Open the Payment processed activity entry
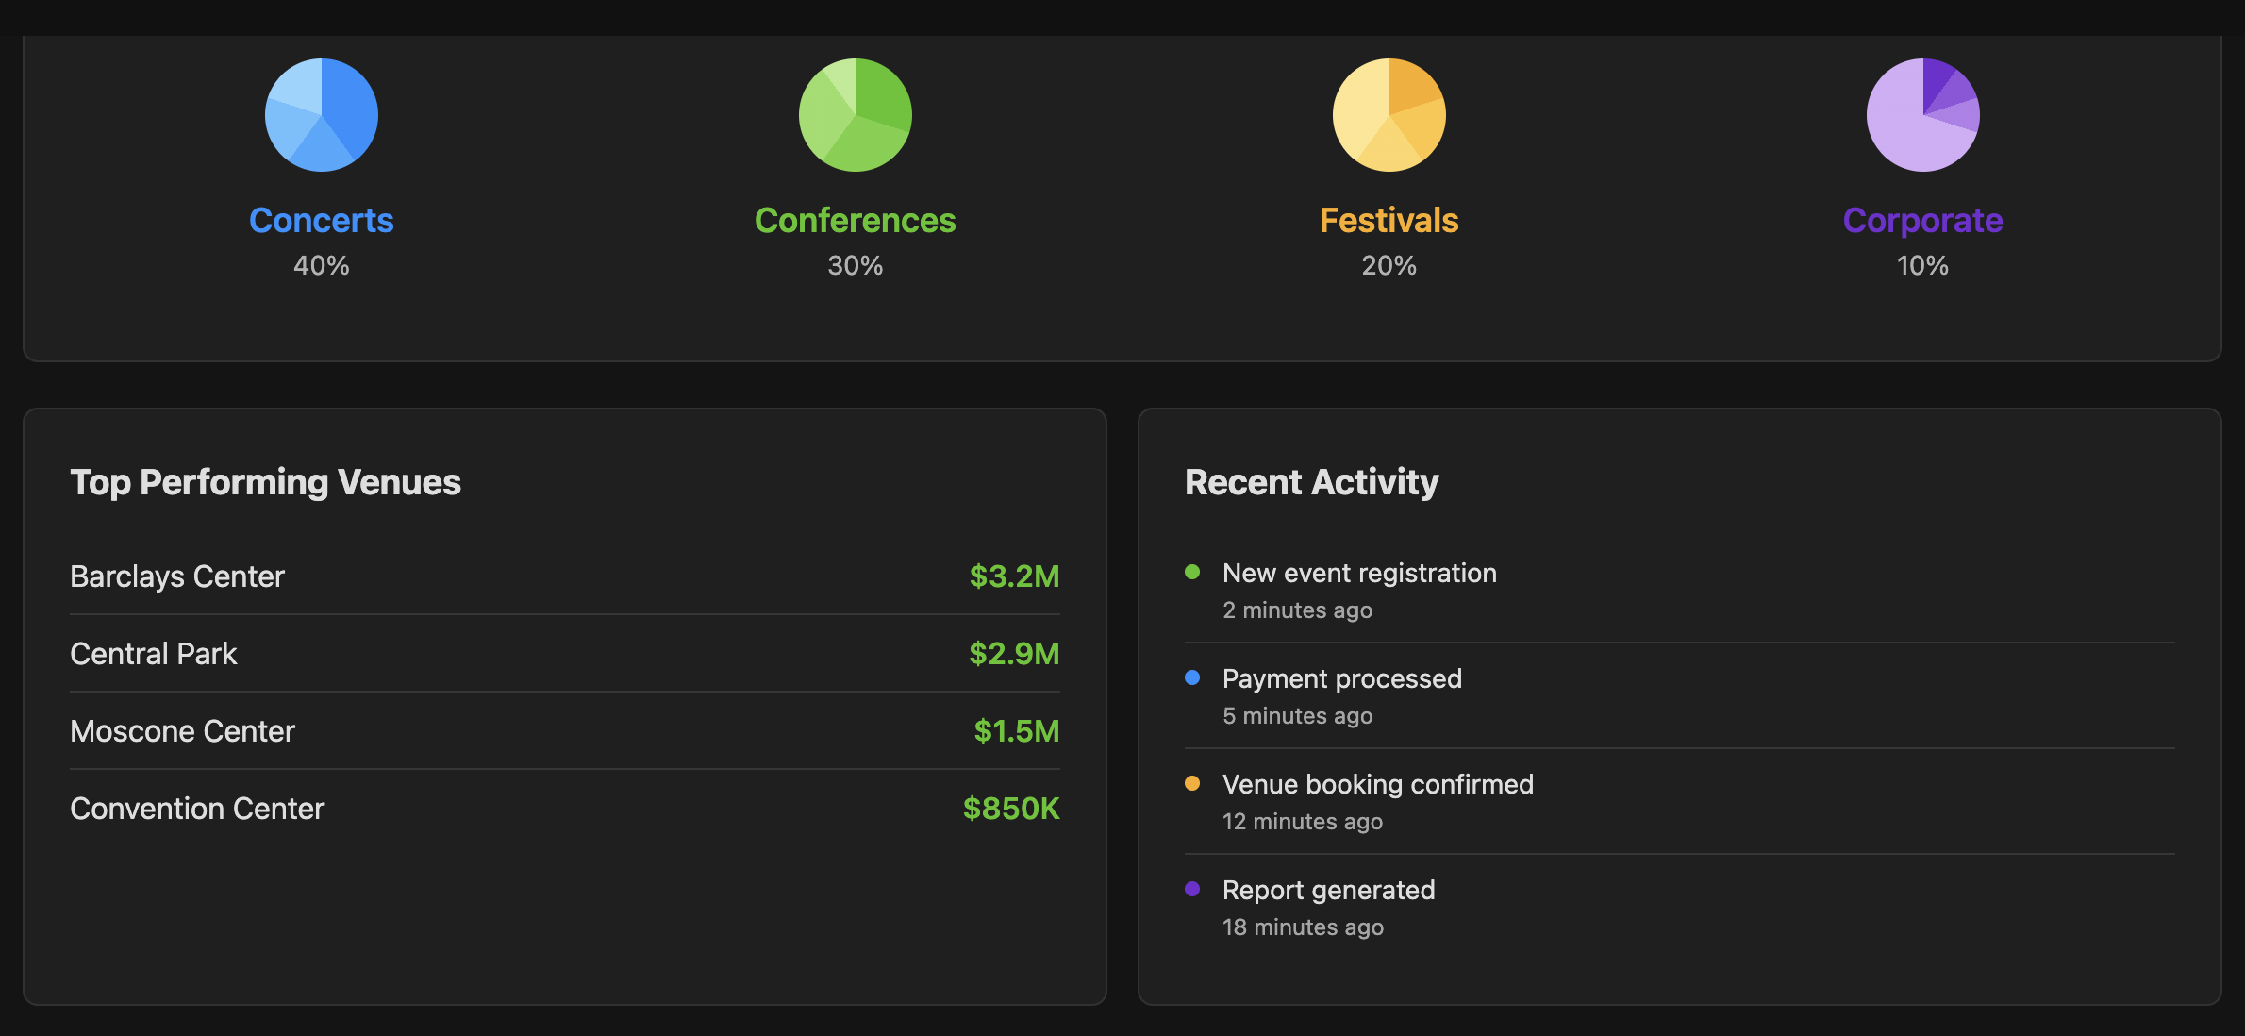This screenshot has width=2245, height=1036. point(1680,696)
